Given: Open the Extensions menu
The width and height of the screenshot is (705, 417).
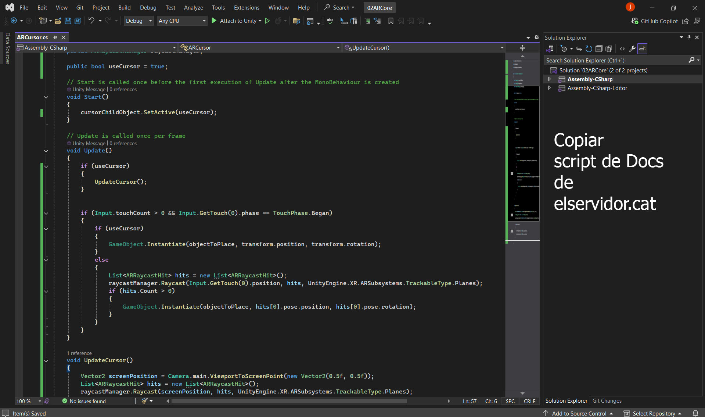Looking at the screenshot, I should coord(246,8).
